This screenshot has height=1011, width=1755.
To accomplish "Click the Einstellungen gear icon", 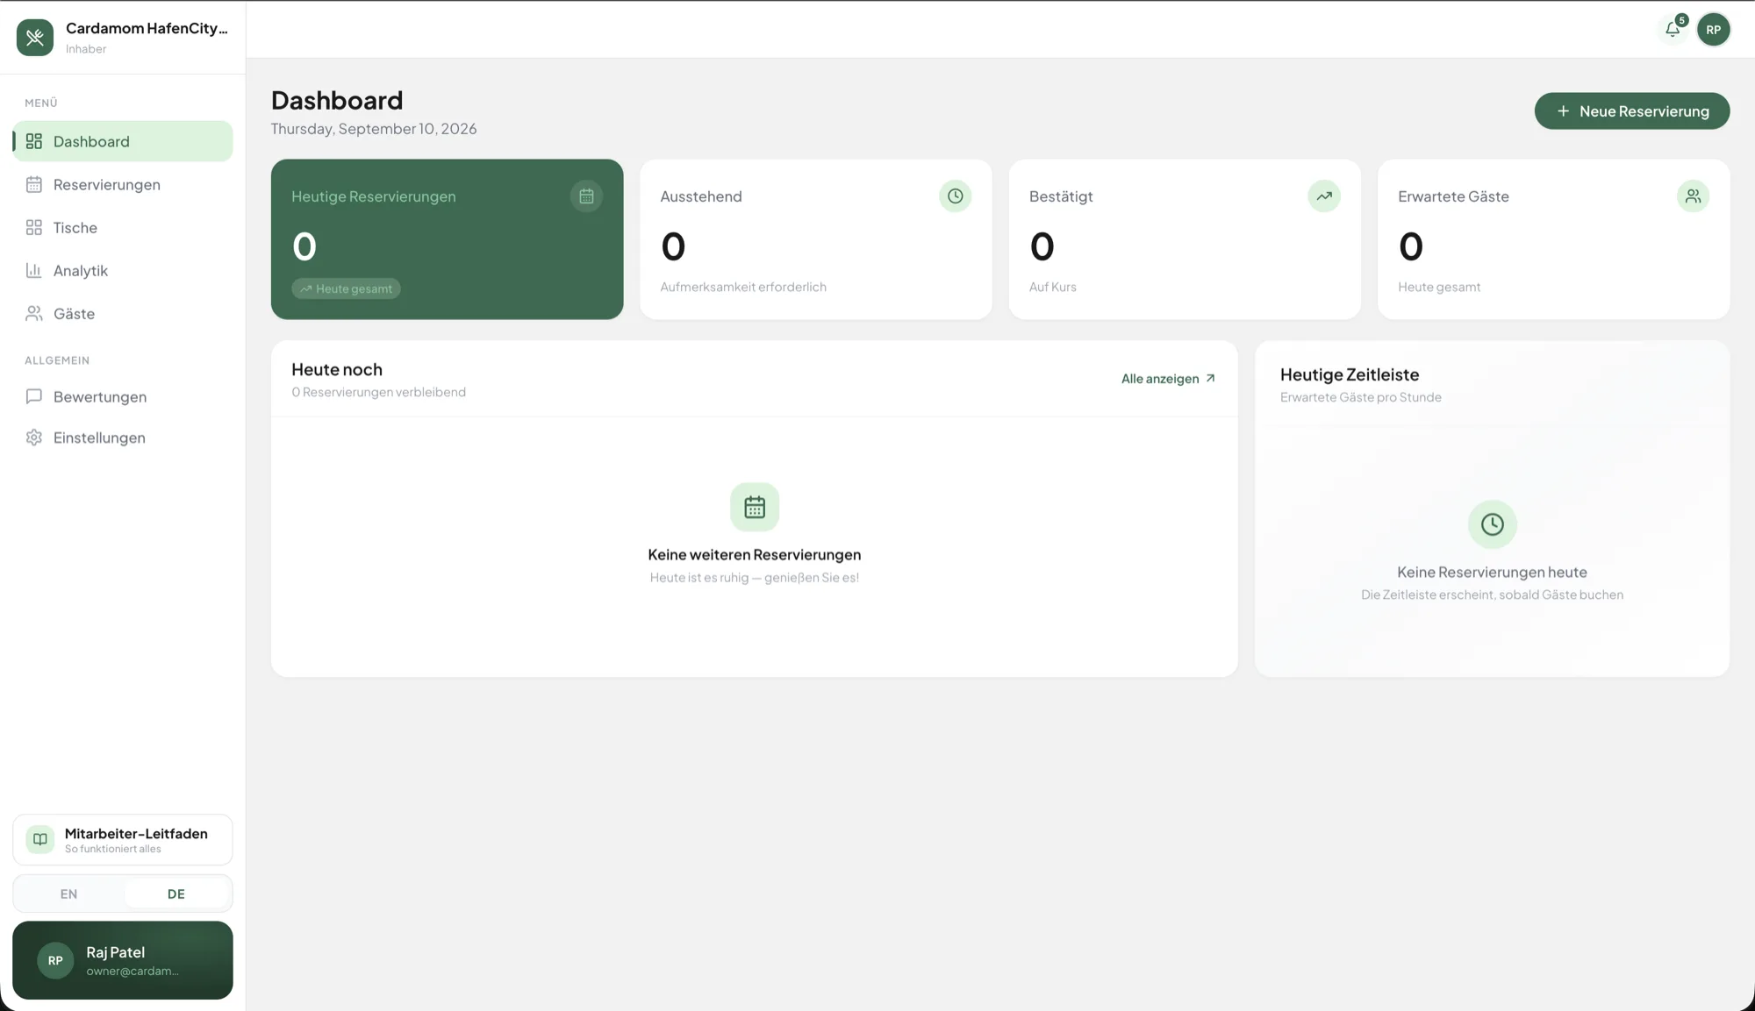I will click(x=34, y=438).
